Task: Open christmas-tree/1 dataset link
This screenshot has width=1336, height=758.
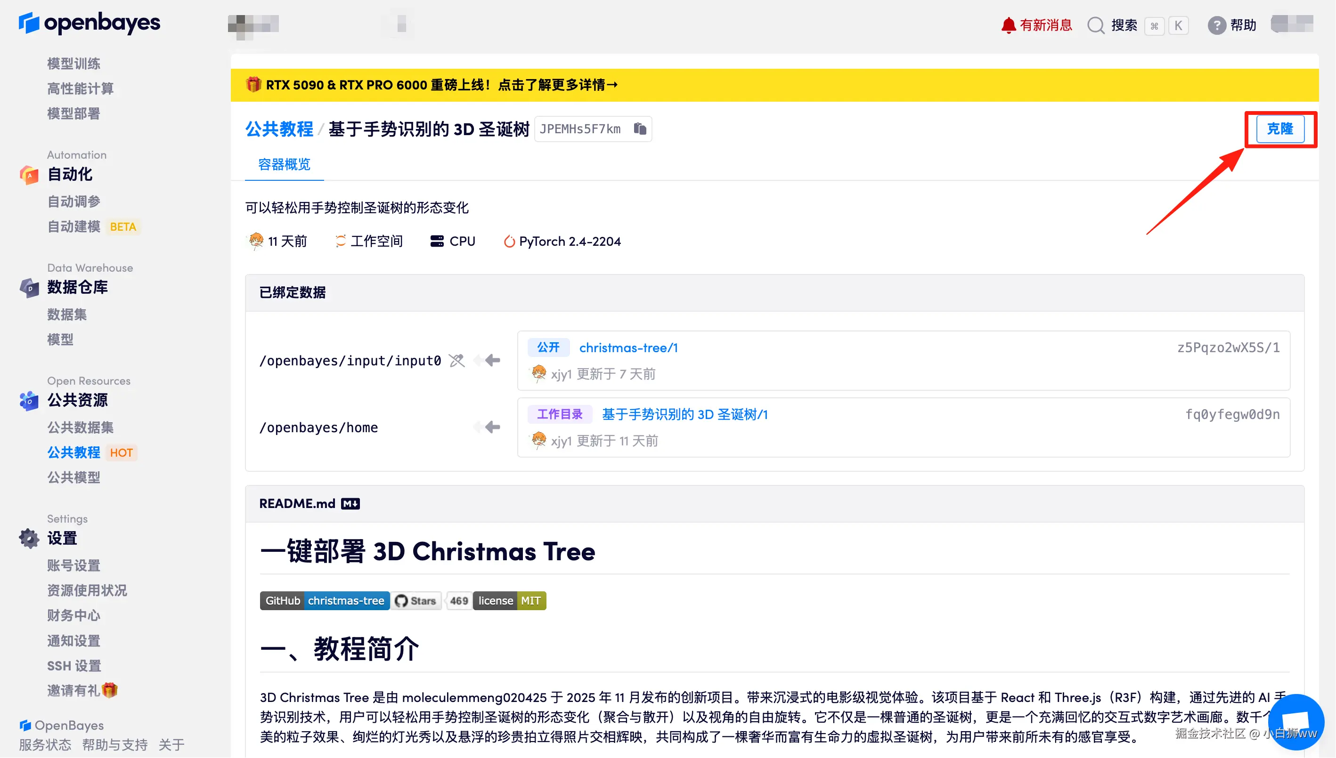Action: click(x=628, y=348)
